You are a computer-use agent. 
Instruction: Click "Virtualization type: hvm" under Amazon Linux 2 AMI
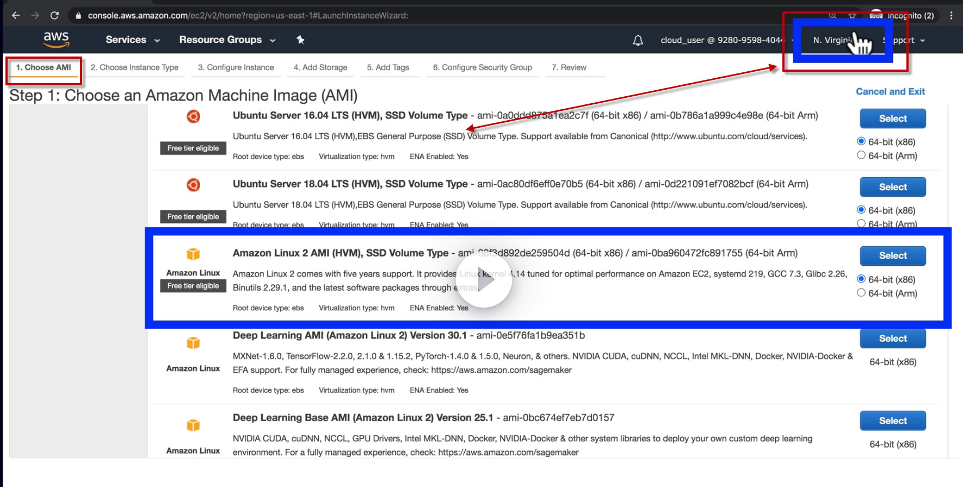click(x=356, y=308)
